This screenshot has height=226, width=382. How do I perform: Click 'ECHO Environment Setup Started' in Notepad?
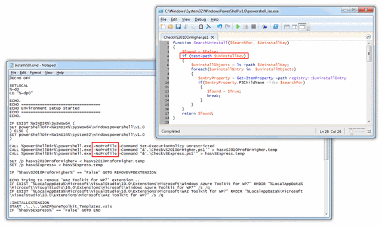coord(45,109)
